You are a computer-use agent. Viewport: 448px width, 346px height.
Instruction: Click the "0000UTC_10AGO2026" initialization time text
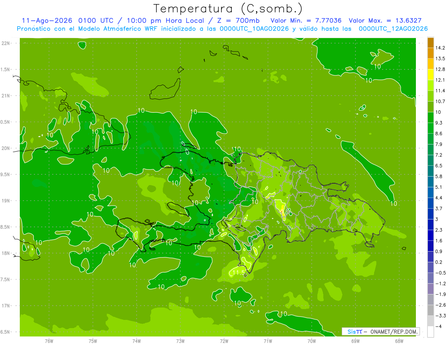click(254, 29)
